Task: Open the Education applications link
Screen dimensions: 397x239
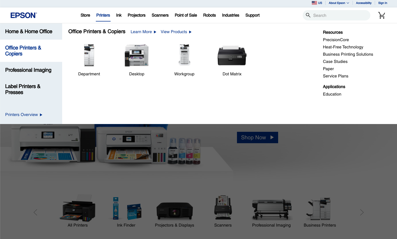Action: (x=332, y=94)
